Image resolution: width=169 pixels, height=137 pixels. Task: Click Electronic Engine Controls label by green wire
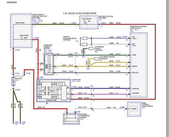pos(99,49)
